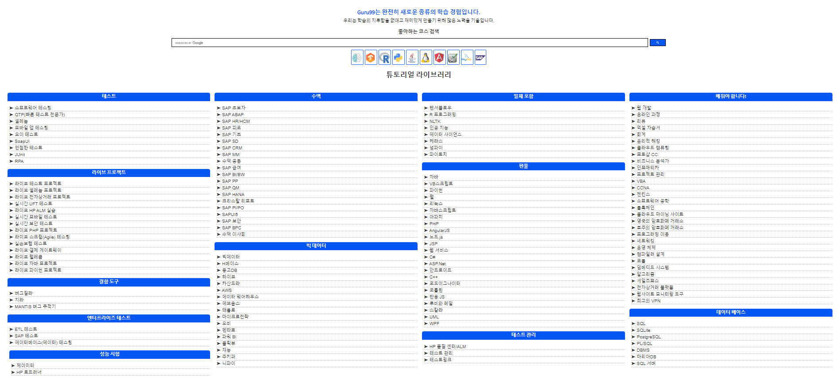Open the C++ tutorial link

click(434, 277)
